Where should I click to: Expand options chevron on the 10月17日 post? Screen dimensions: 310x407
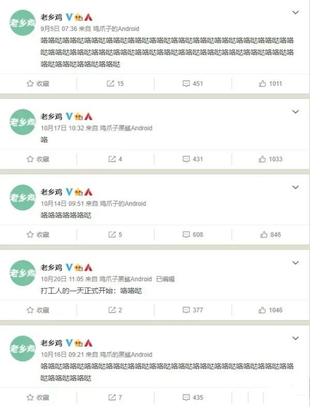click(x=295, y=112)
